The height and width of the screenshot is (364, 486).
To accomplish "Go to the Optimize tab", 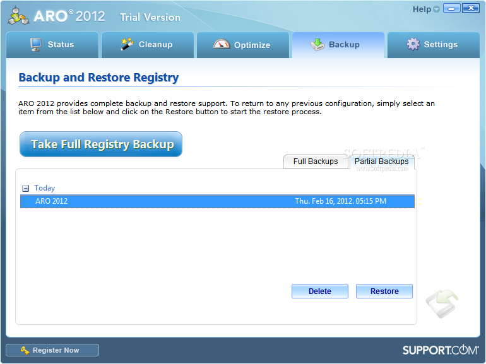I will point(243,45).
